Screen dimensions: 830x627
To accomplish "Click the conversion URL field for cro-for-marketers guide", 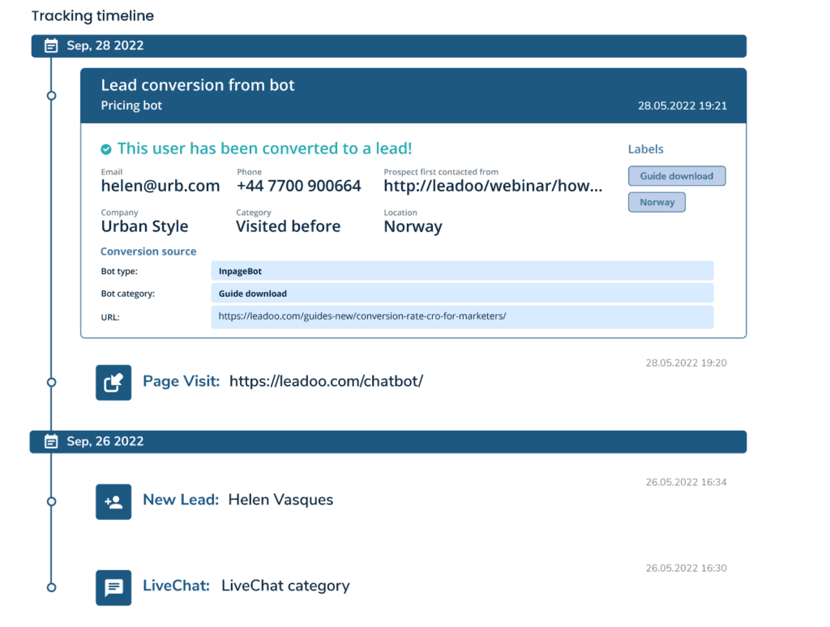I will point(462,316).
